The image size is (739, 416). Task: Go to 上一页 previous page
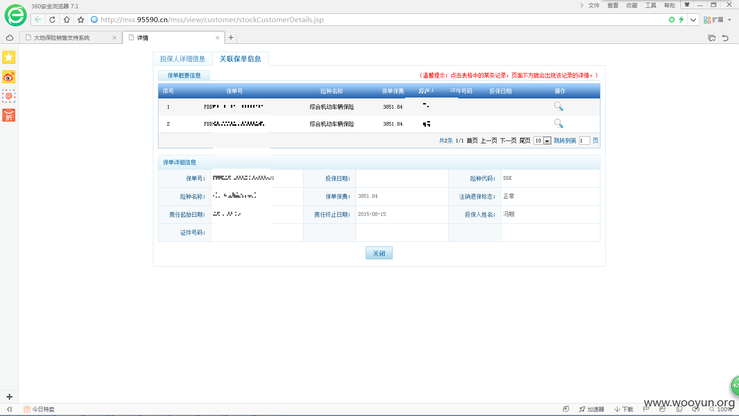[x=489, y=141]
